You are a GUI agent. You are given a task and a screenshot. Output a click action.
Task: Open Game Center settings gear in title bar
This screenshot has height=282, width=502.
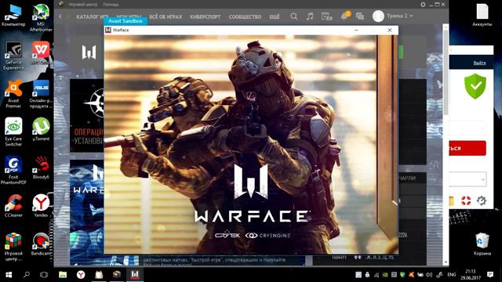423,5
